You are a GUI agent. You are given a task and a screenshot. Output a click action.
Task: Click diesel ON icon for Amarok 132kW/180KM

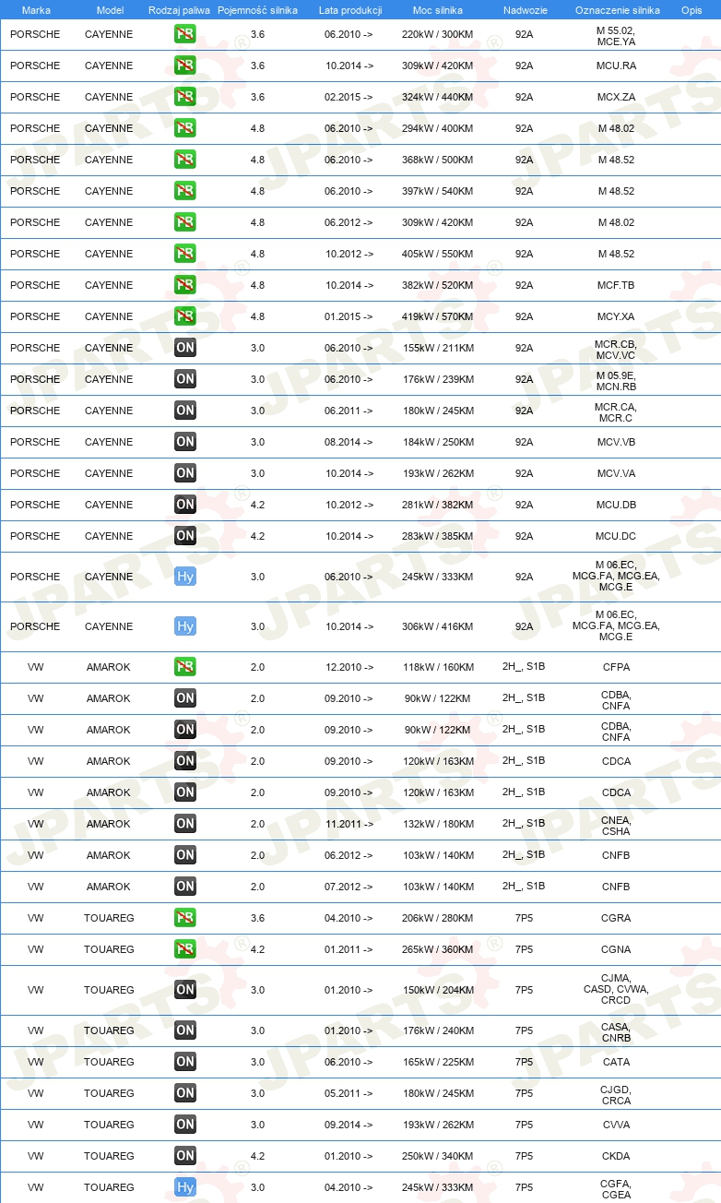pyautogui.click(x=185, y=824)
